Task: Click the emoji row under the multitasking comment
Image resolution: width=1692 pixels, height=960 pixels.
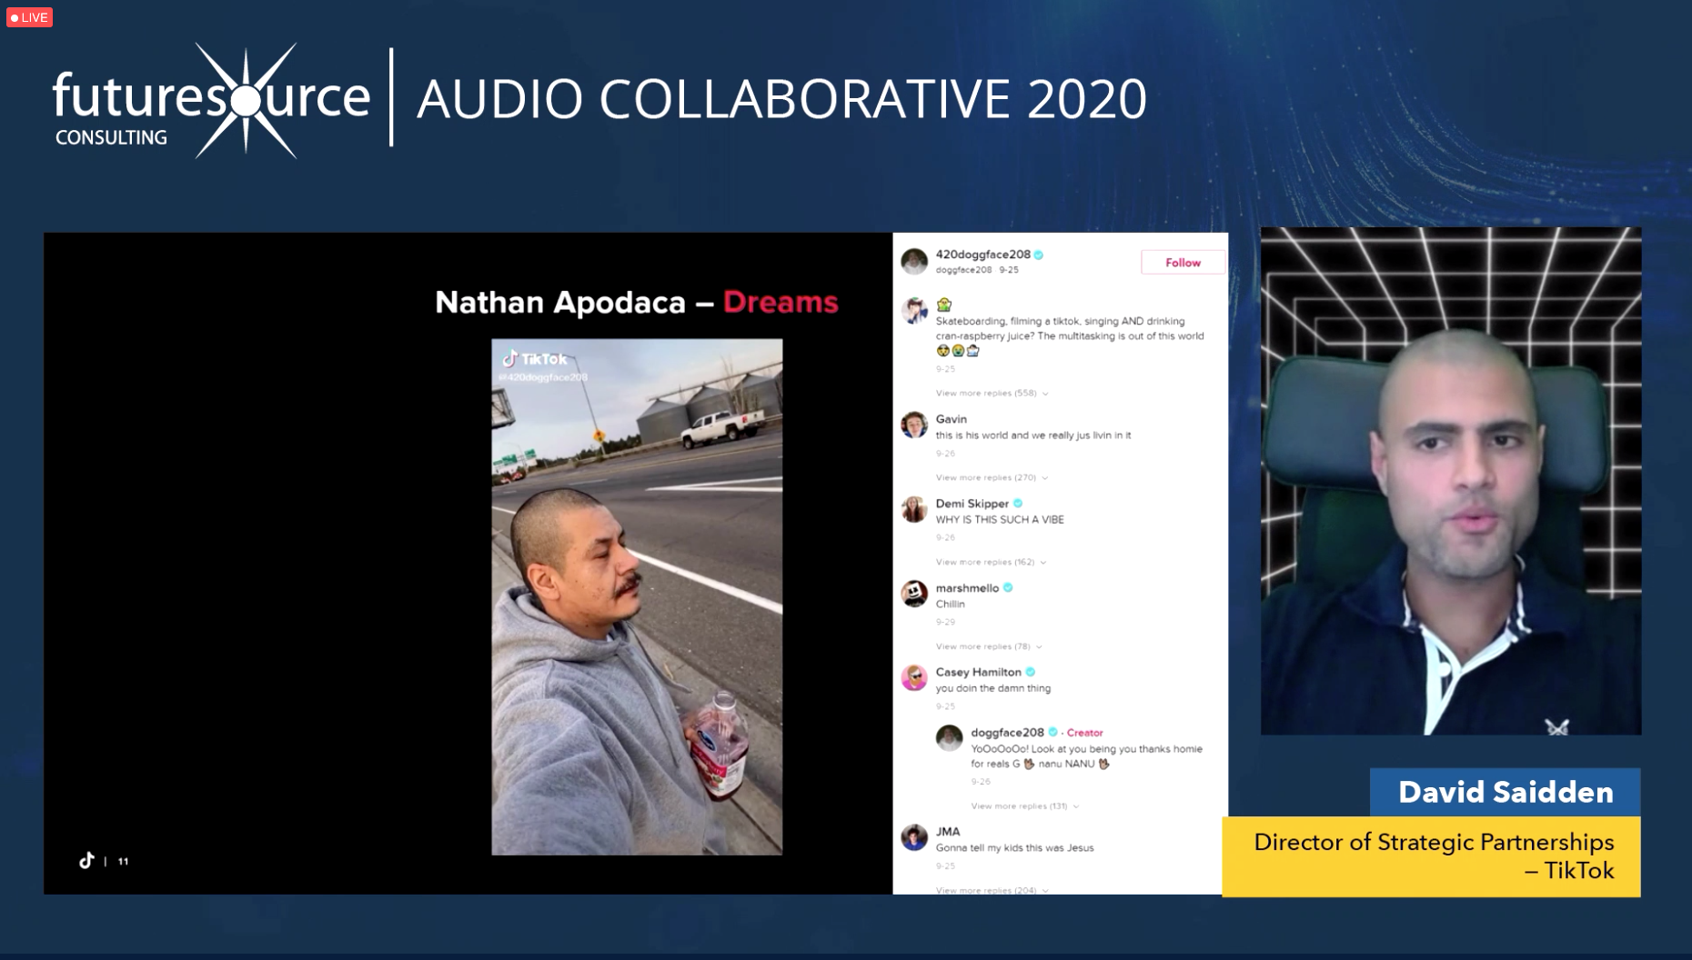Action: click(958, 351)
